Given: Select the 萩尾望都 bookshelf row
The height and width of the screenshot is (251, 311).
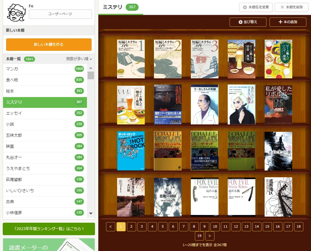Looking at the screenshot, I should (x=45, y=180).
